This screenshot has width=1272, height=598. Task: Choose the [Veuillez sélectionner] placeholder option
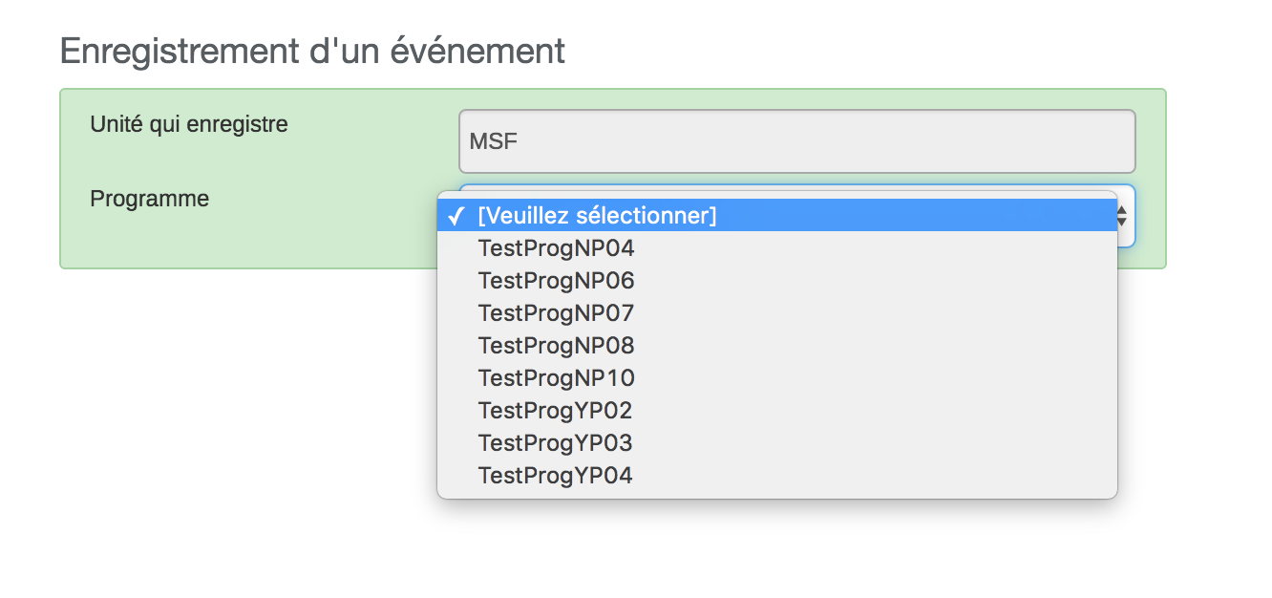point(597,216)
